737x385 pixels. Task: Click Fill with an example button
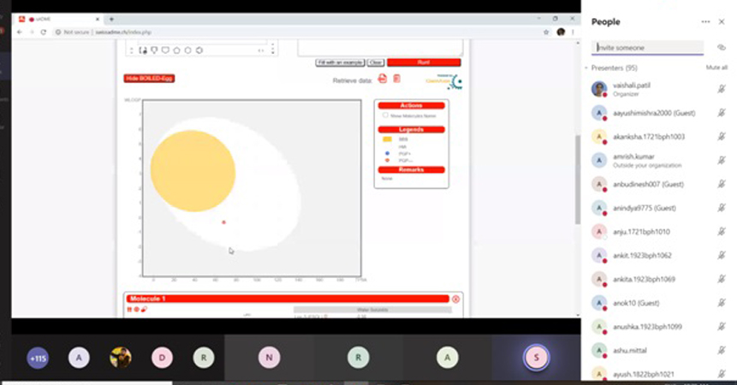click(x=340, y=62)
